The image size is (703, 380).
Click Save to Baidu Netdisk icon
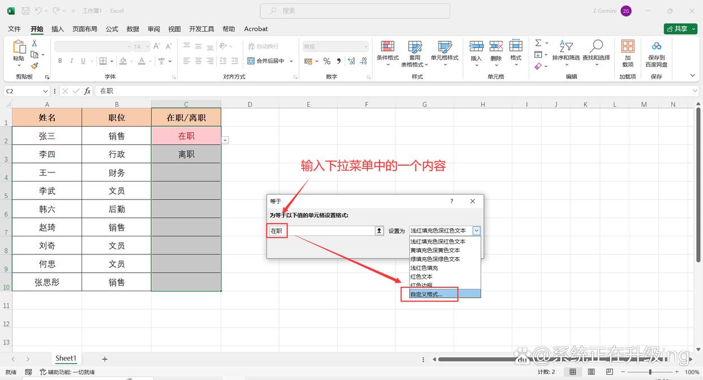pos(657,47)
